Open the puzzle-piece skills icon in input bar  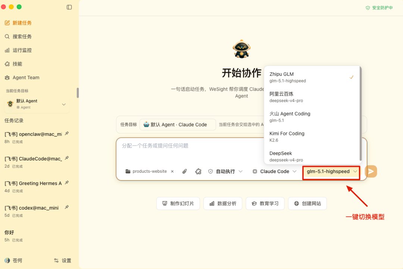pos(198,171)
